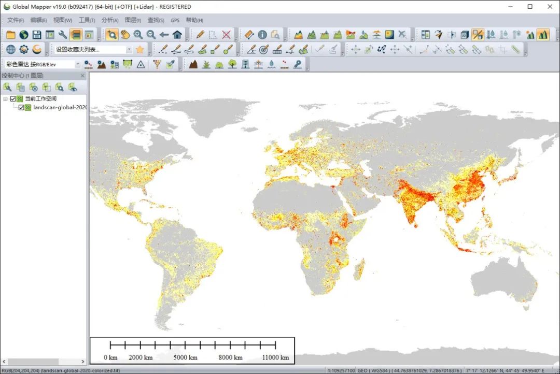Open the 文件(F) menu
560x374 pixels.
tap(16, 20)
